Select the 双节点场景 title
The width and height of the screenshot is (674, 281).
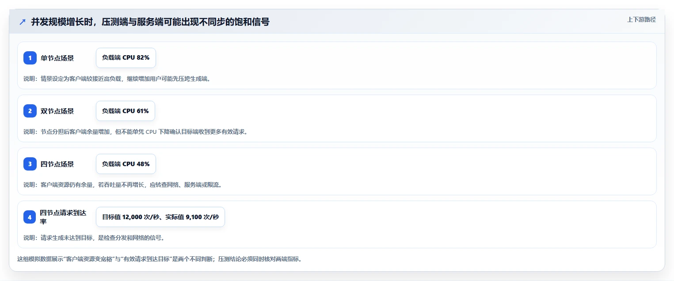click(57, 111)
